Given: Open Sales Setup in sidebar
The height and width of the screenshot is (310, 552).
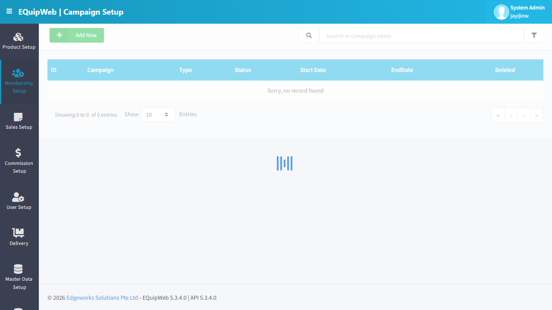Looking at the screenshot, I should pos(19,121).
